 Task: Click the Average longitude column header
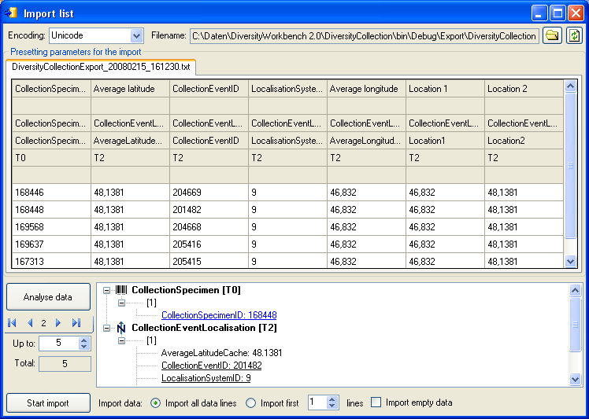367,89
